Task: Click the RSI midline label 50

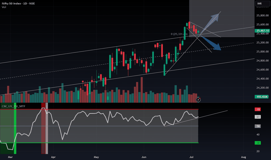Action: pyautogui.click(x=258, y=126)
